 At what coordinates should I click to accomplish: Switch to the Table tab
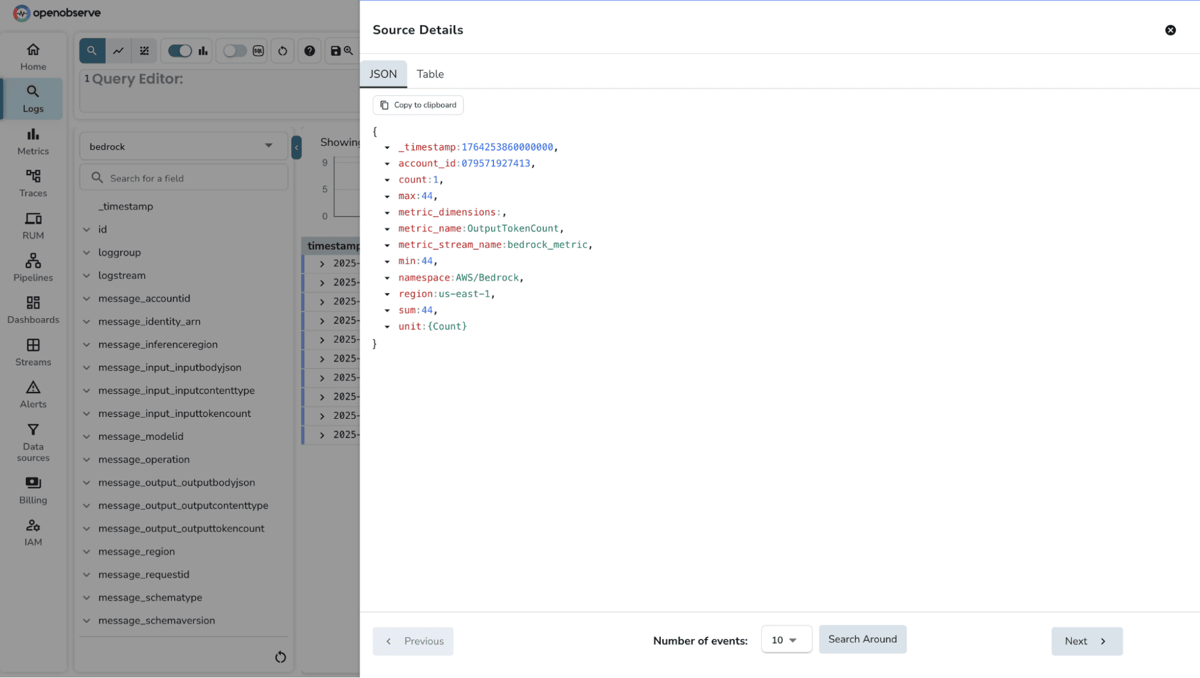[430, 74]
